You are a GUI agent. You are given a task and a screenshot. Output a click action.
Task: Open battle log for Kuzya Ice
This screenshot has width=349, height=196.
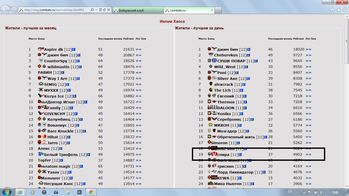pyautogui.click(x=138, y=96)
